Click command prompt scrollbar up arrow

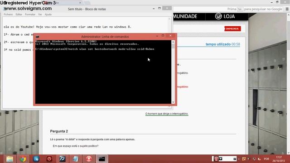tap(173, 42)
